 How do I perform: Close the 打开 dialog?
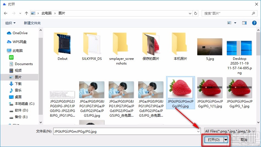tap(257, 4)
